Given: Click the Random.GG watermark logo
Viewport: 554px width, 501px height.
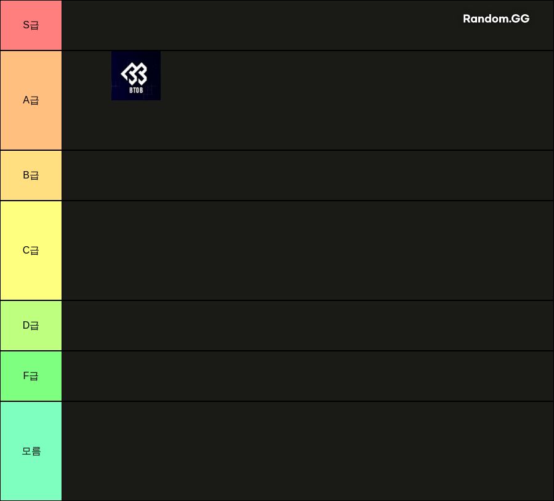Looking at the screenshot, I should [x=496, y=18].
